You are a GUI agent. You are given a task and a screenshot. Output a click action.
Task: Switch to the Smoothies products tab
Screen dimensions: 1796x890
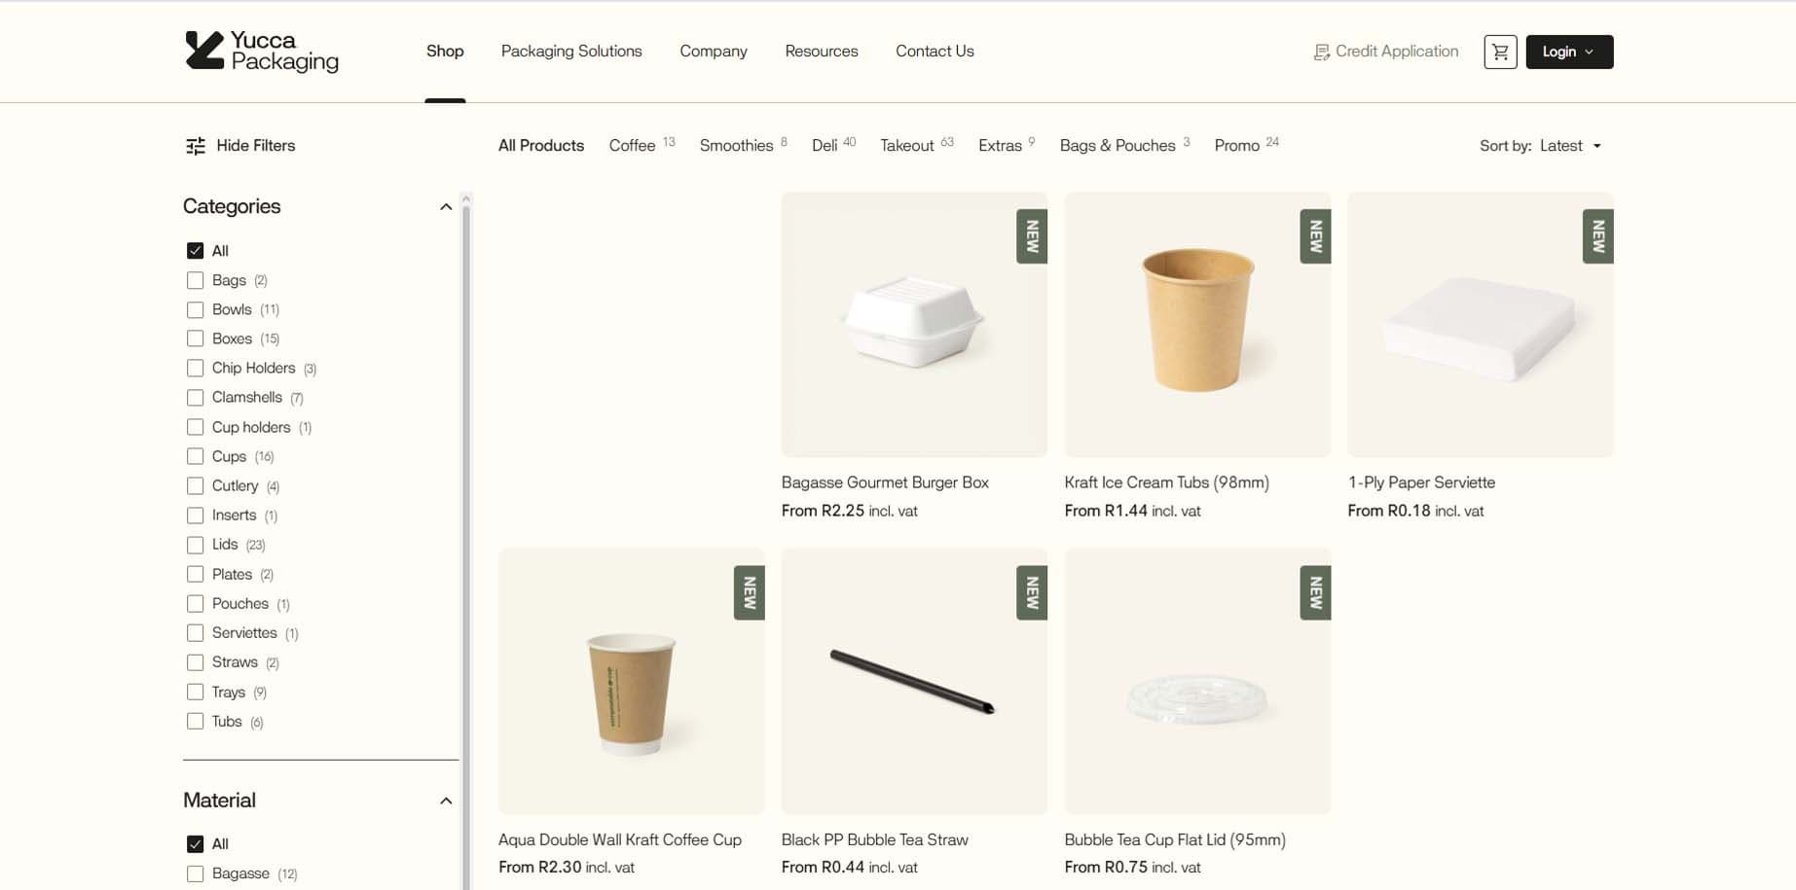pos(743,145)
